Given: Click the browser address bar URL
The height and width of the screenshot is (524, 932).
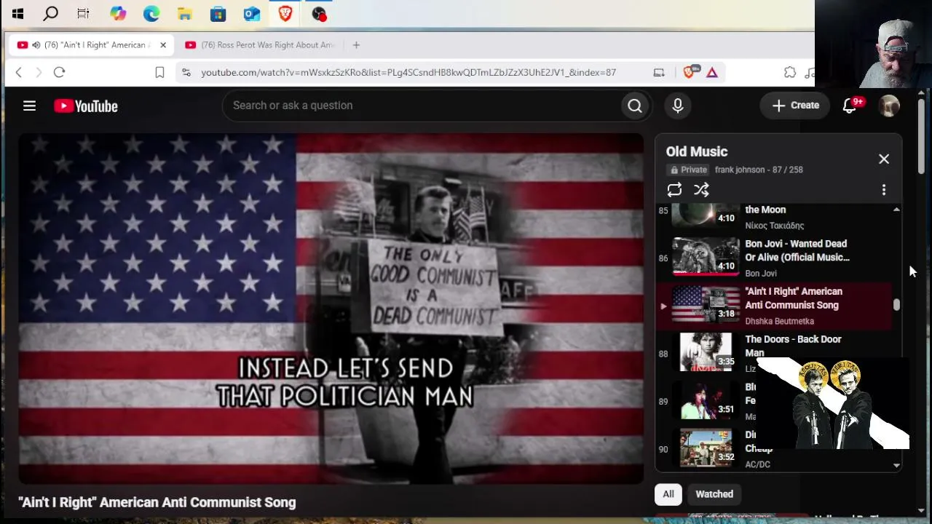Looking at the screenshot, I should click(408, 72).
